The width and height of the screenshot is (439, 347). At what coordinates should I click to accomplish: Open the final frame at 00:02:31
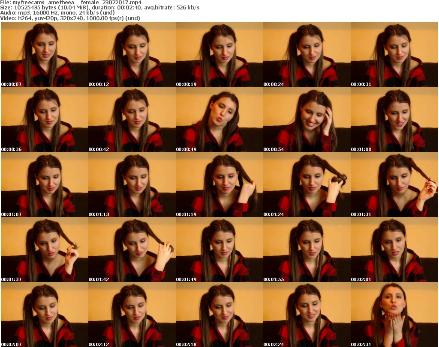click(394, 314)
